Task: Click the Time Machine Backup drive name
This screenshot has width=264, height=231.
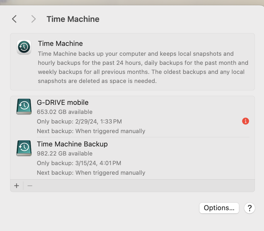Action: pos(72,144)
